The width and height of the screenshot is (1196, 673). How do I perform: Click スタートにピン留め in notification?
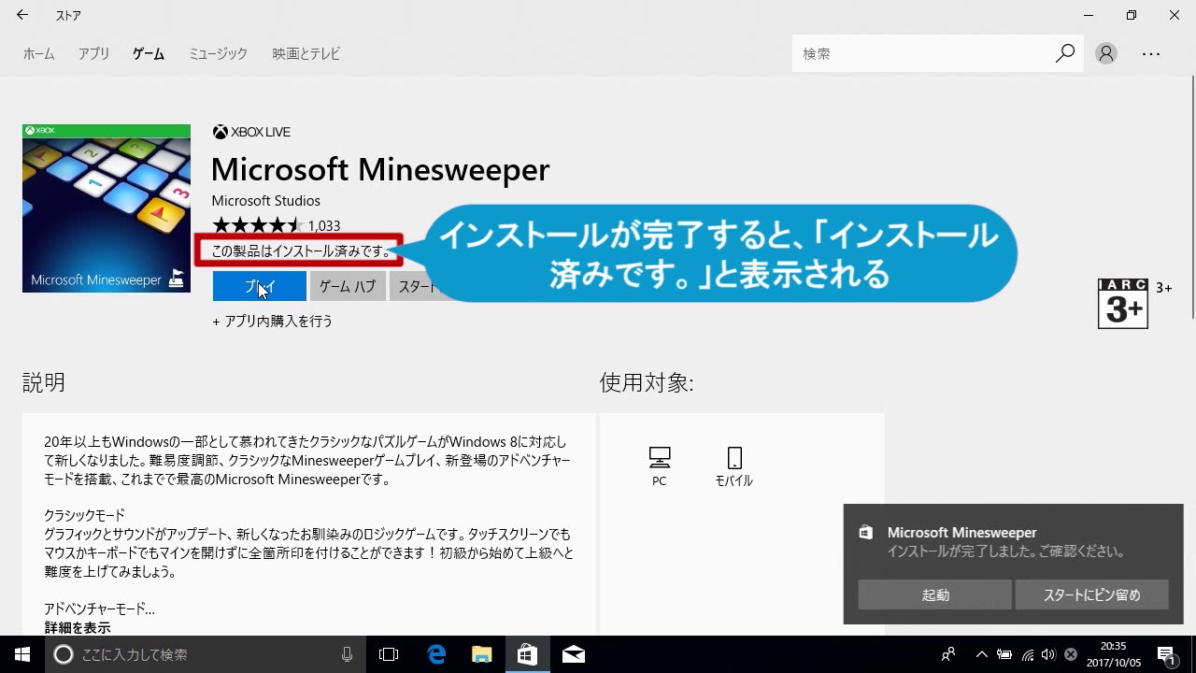click(x=1091, y=594)
